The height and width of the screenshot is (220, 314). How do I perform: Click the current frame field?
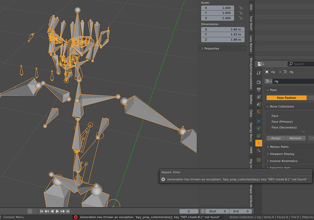(189, 211)
